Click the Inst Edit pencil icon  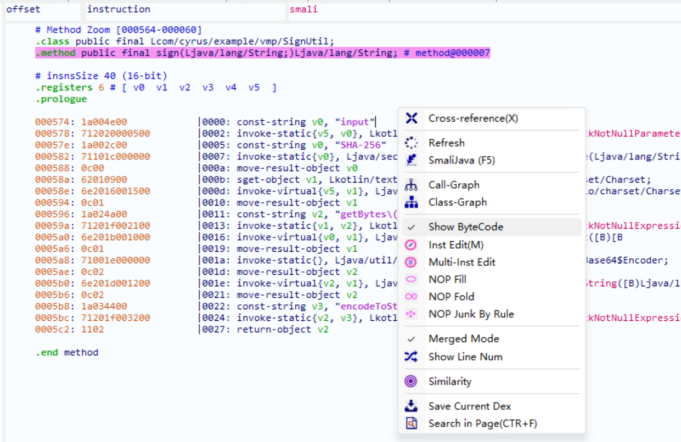point(411,245)
